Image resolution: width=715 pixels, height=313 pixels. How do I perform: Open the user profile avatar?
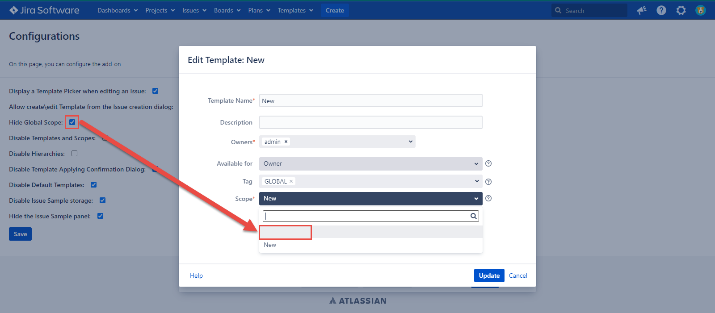point(700,10)
